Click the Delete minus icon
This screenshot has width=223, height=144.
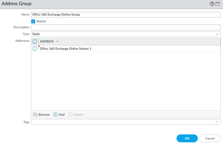(x=70, y=114)
